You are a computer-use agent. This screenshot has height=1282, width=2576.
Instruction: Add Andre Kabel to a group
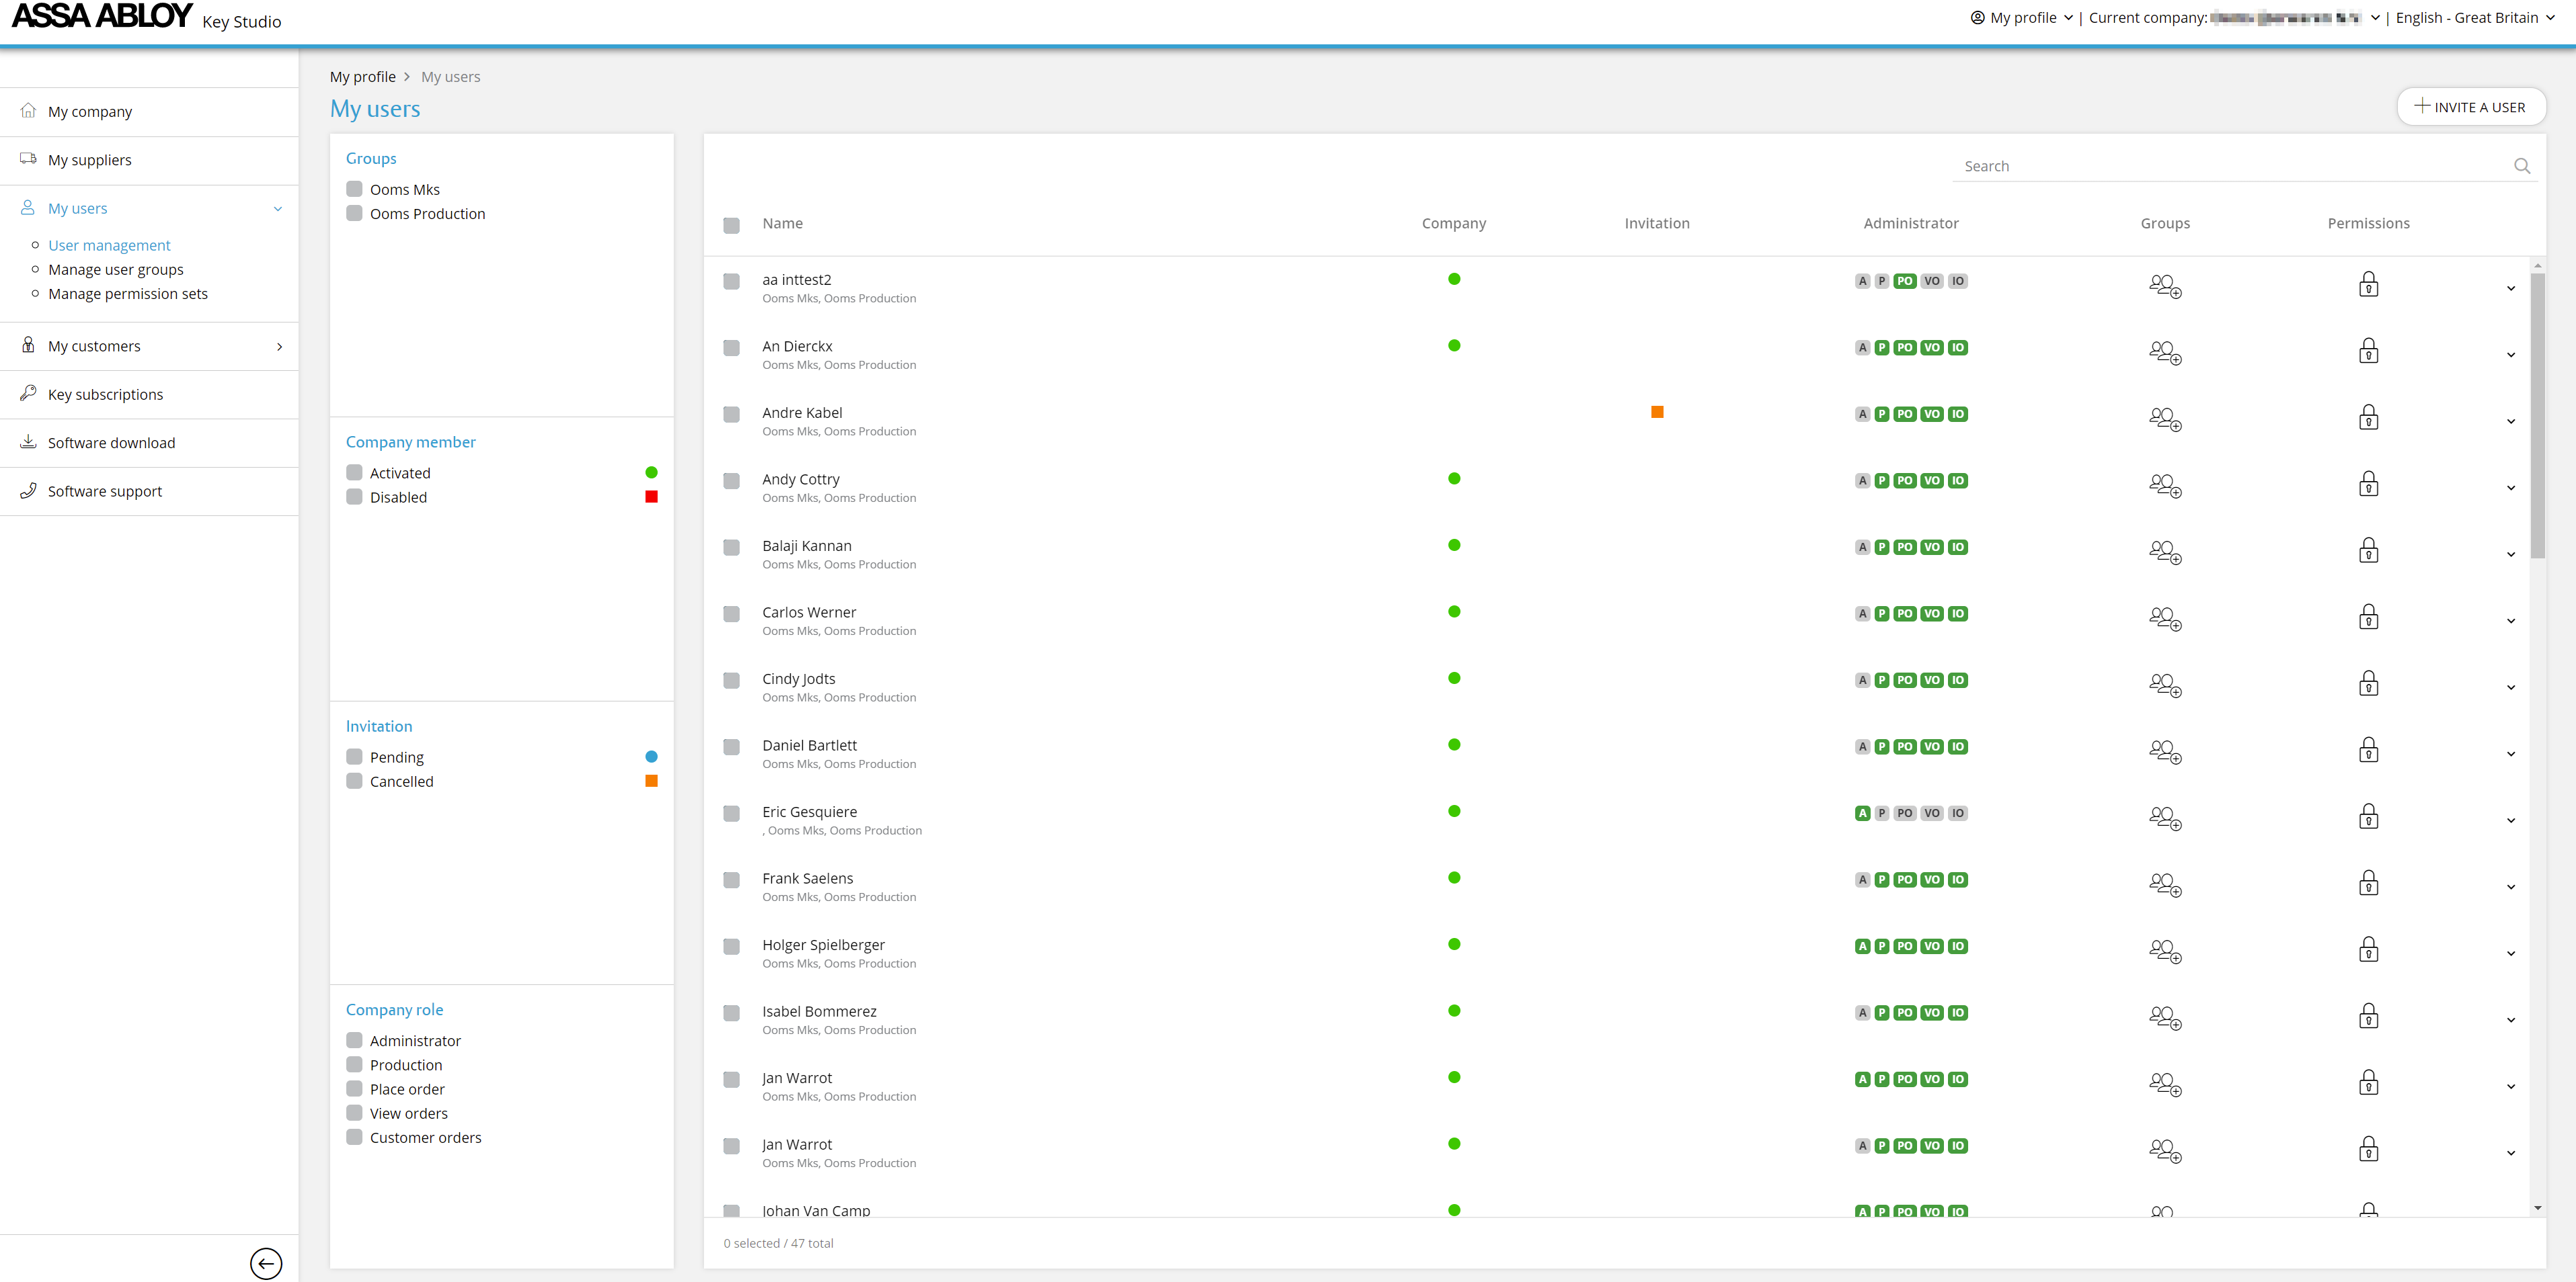coord(2165,419)
